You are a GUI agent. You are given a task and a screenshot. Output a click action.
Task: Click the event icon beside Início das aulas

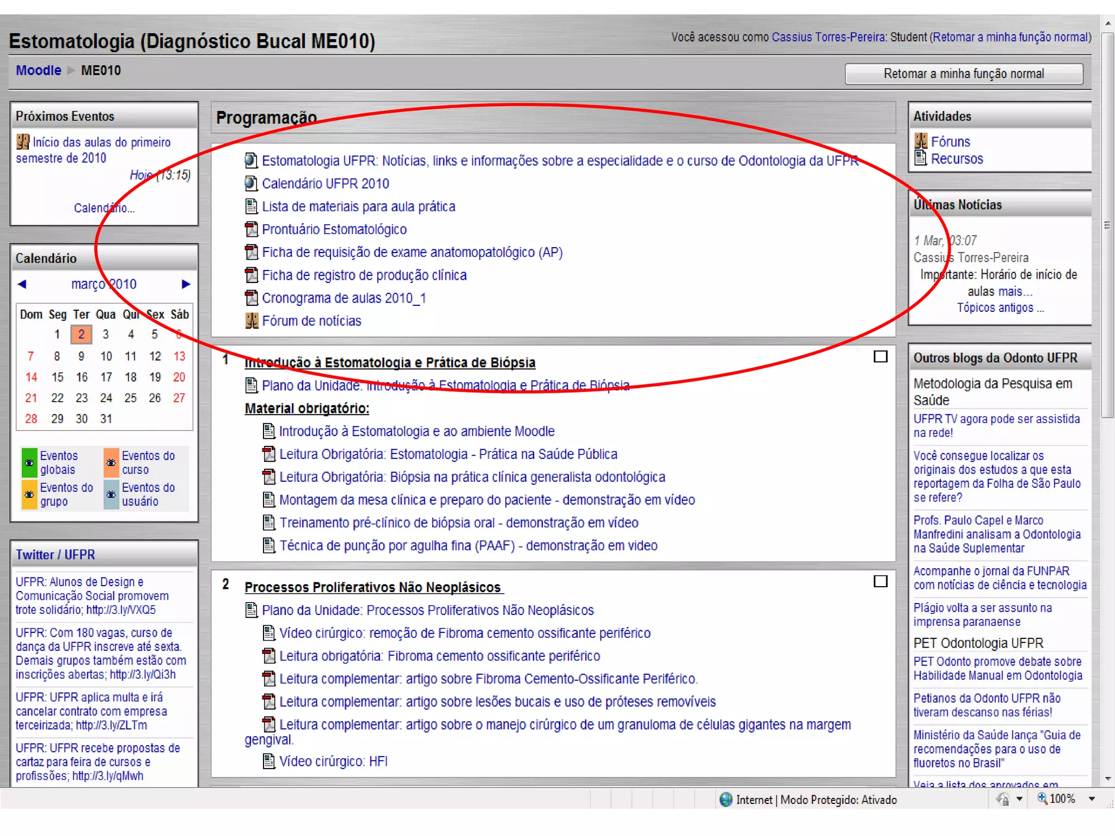click(x=22, y=142)
